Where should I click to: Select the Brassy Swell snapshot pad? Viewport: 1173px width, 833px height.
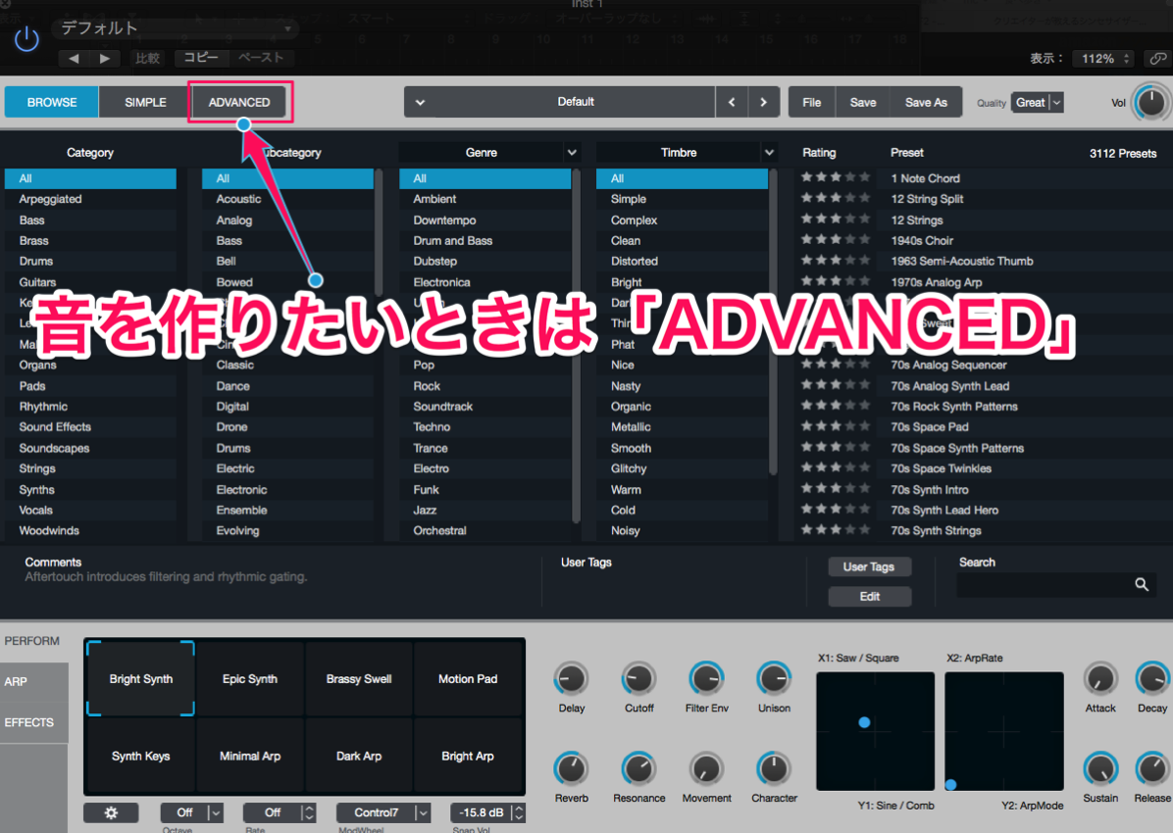point(359,678)
